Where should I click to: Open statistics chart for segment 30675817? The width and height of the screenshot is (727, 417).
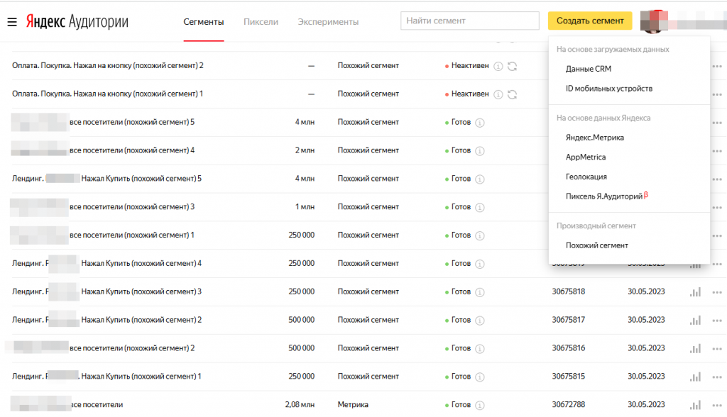pos(695,320)
